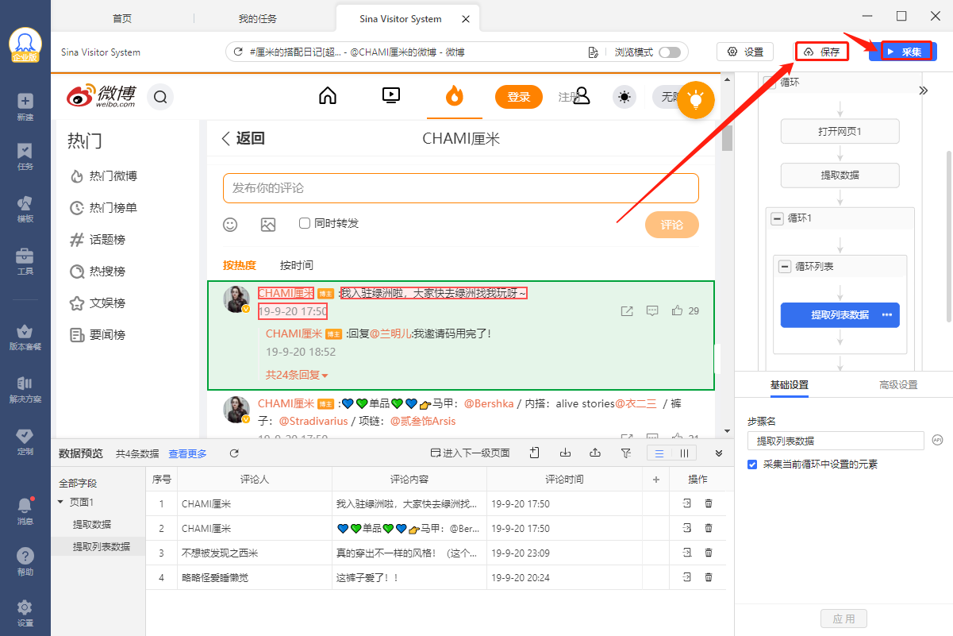Image resolution: width=953 pixels, height=636 pixels.
Task: Close the Sina Visitor System tab
Action: pyautogui.click(x=465, y=18)
